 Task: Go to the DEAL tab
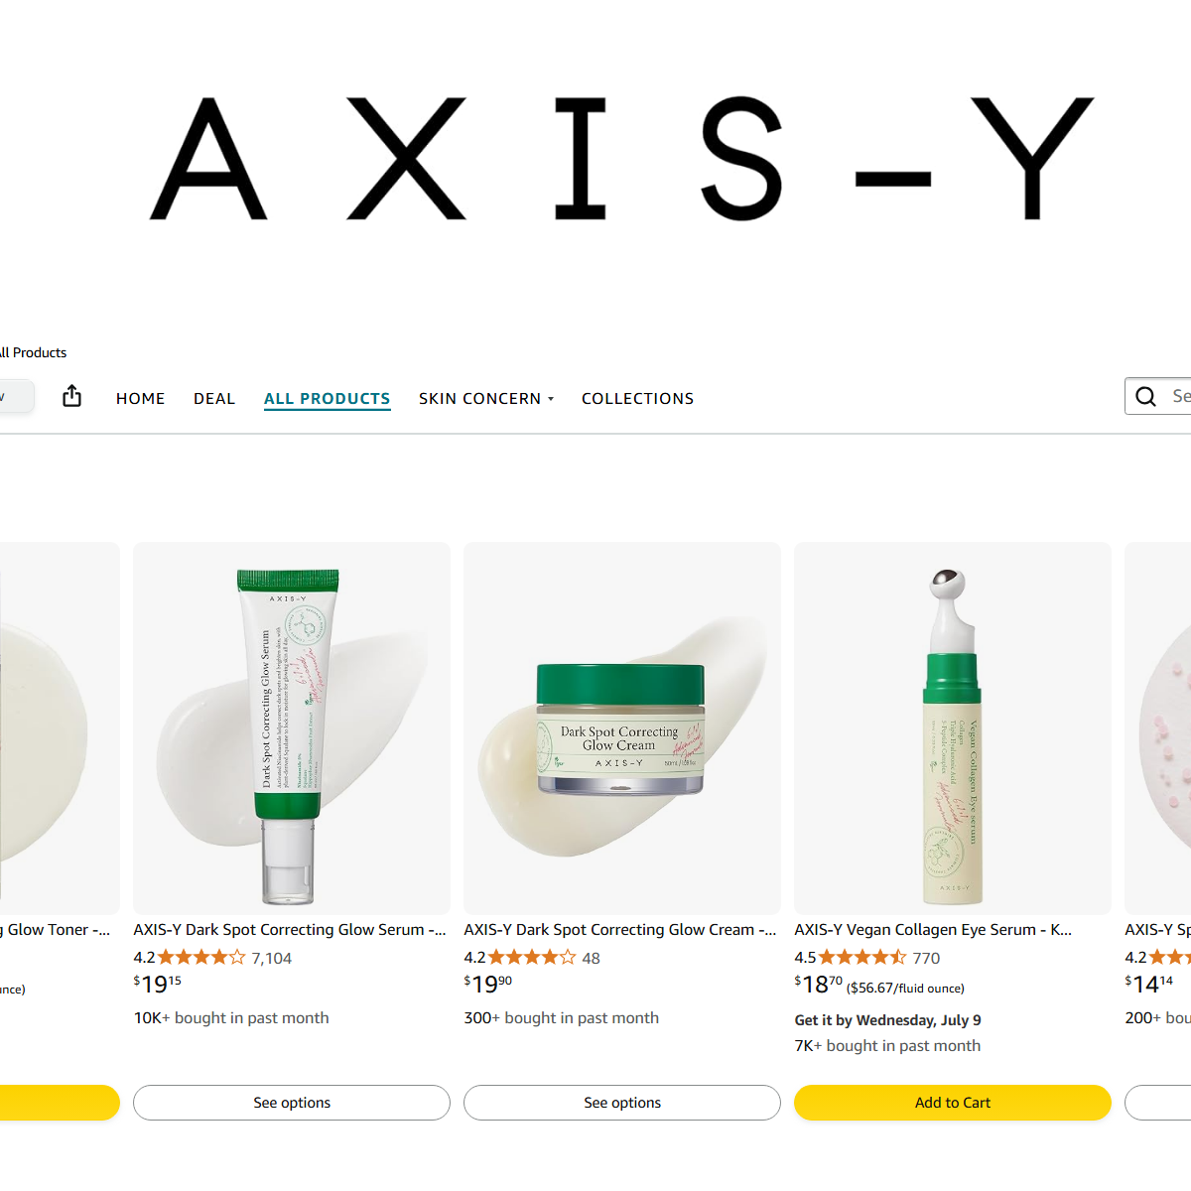214,398
